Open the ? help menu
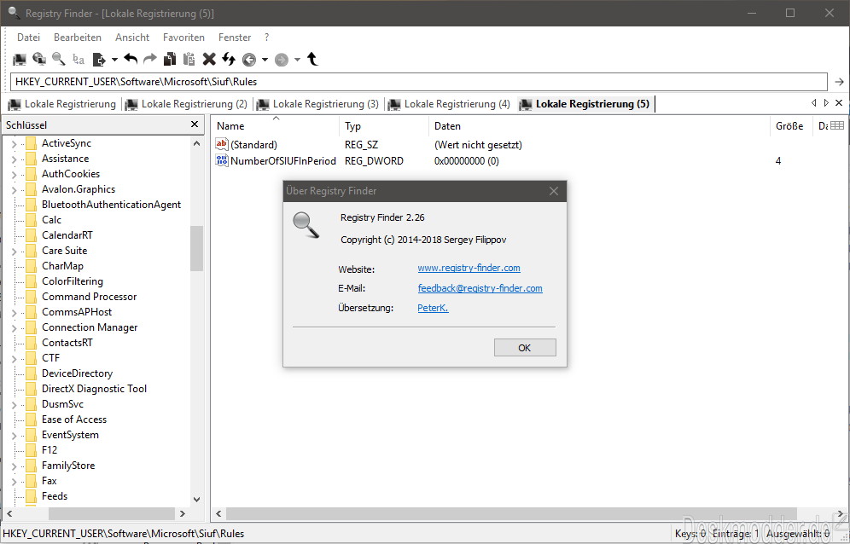The width and height of the screenshot is (850, 544). pyautogui.click(x=267, y=38)
